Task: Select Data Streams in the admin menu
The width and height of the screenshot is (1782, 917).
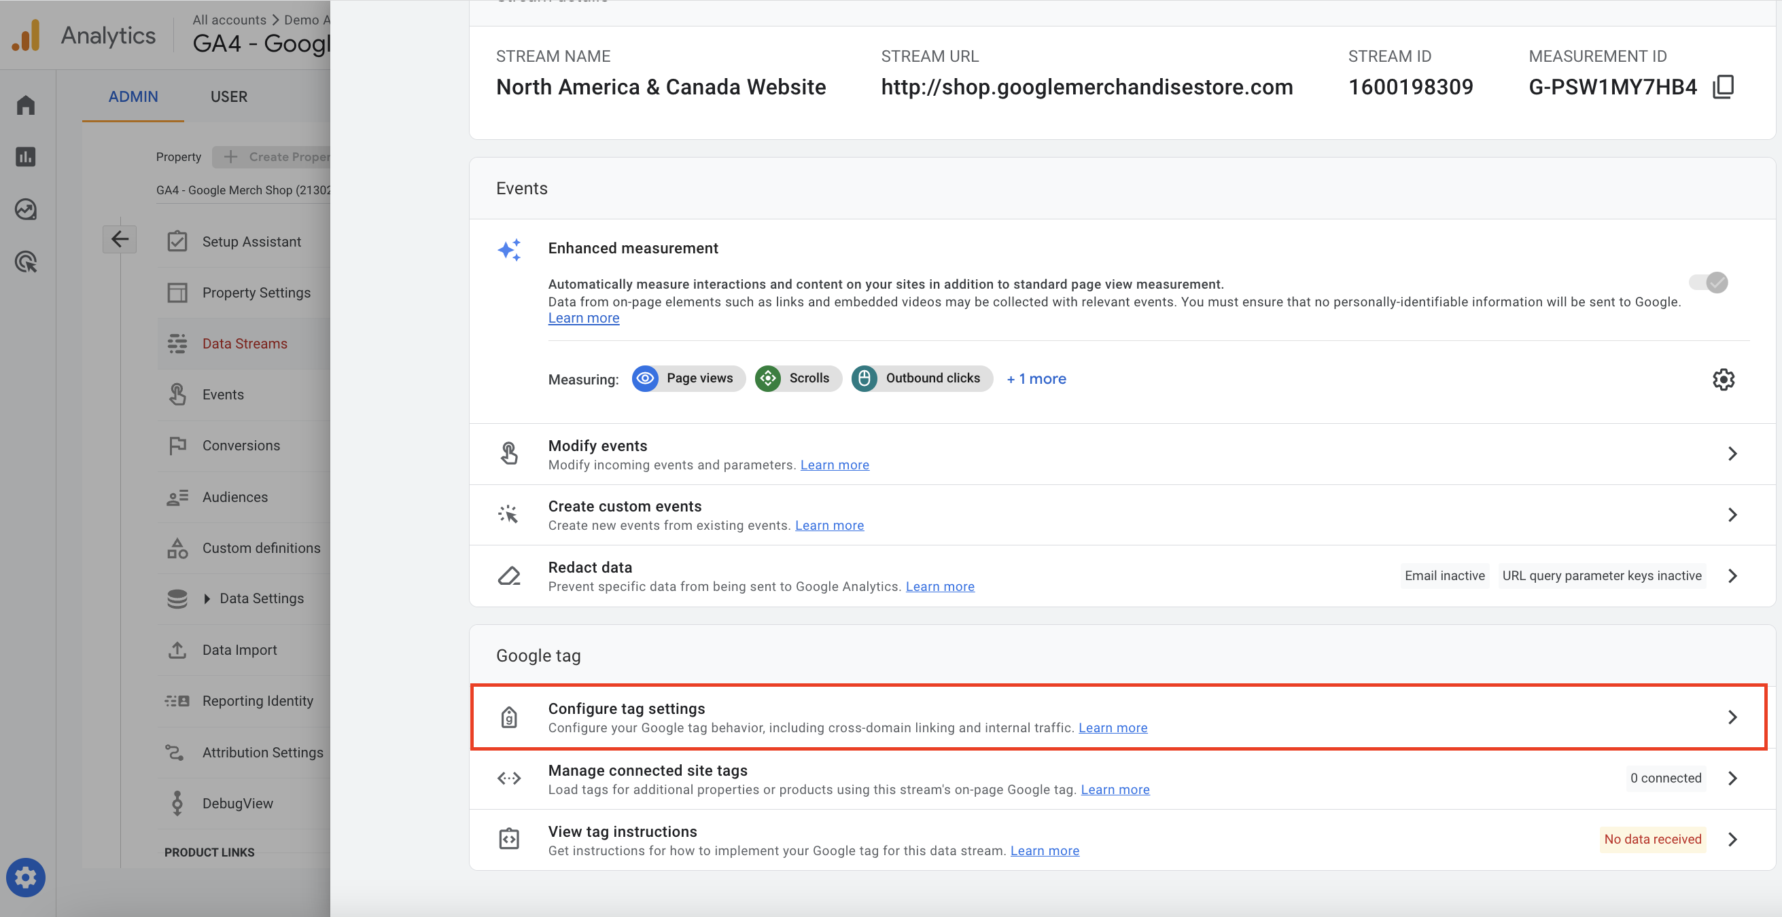Action: pyautogui.click(x=244, y=344)
